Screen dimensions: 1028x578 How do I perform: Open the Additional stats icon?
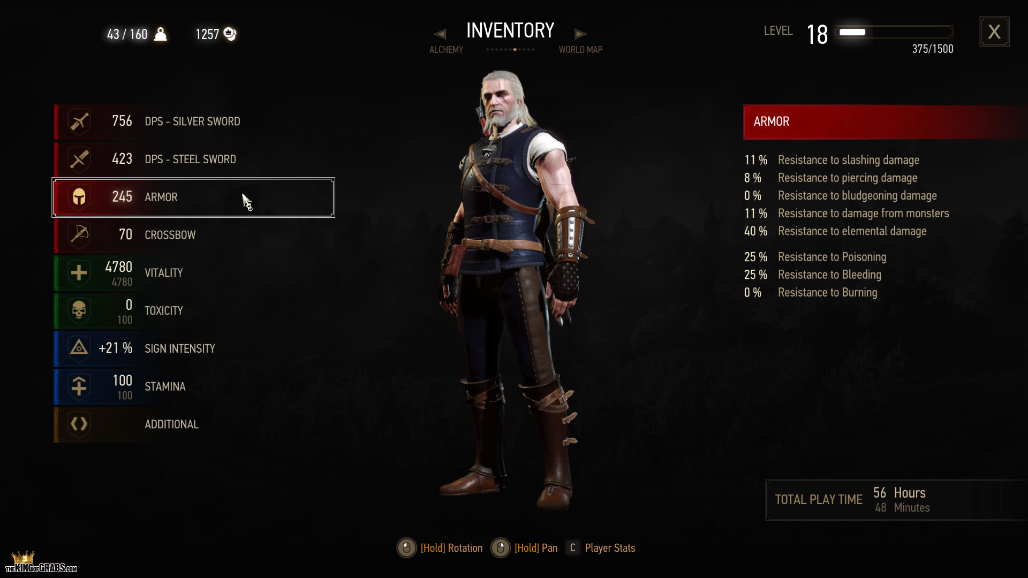(79, 424)
